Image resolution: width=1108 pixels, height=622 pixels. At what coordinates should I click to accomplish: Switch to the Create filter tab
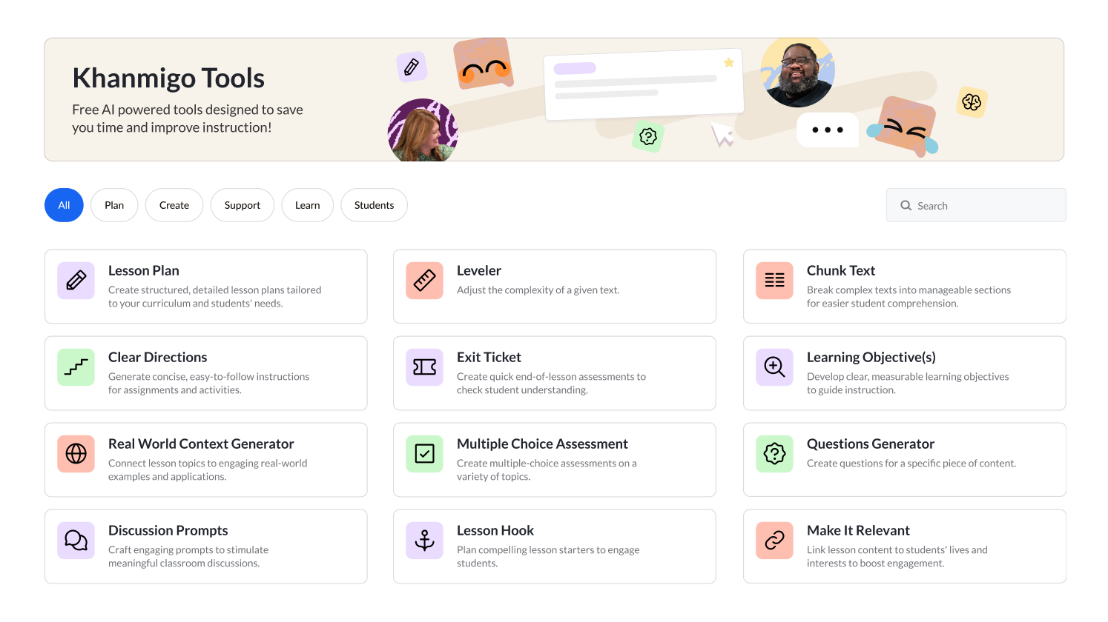coord(174,205)
